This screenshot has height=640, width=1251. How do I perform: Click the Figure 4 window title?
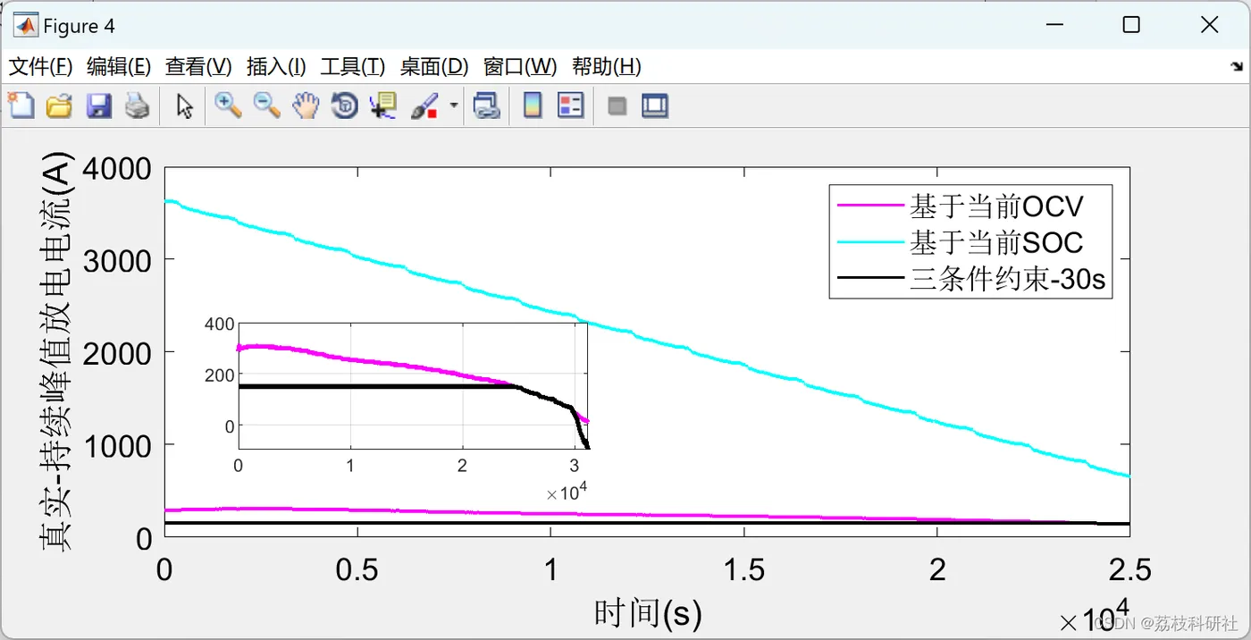coord(79,26)
